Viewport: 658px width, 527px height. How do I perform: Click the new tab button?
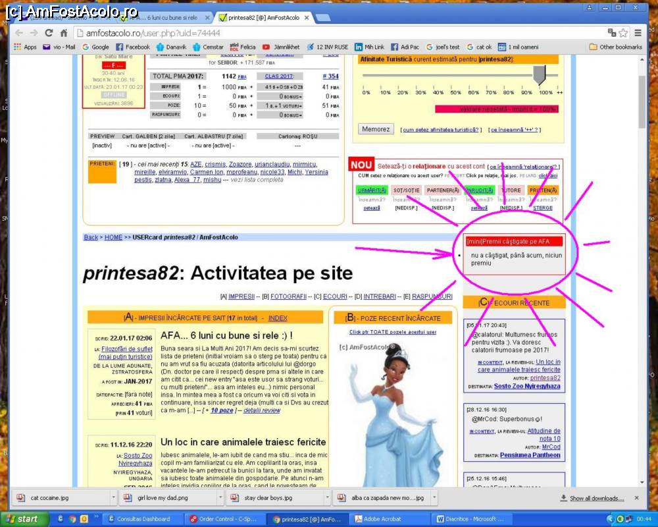322,17
